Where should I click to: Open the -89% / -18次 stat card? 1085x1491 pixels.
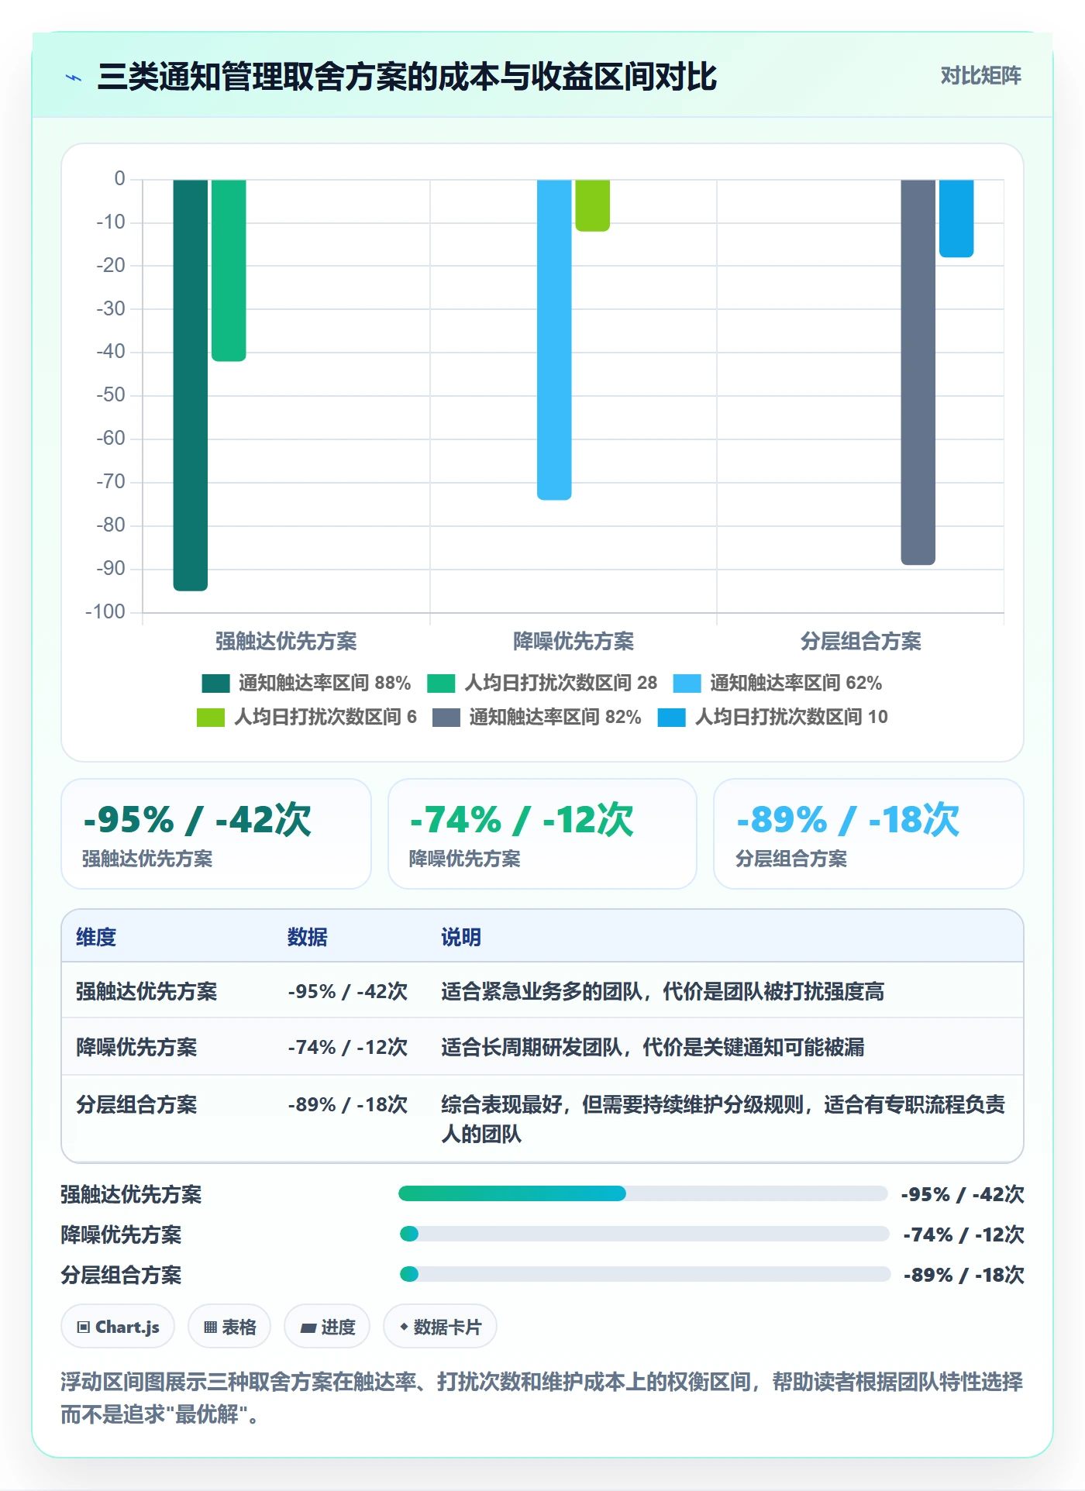pyautogui.click(x=869, y=834)
